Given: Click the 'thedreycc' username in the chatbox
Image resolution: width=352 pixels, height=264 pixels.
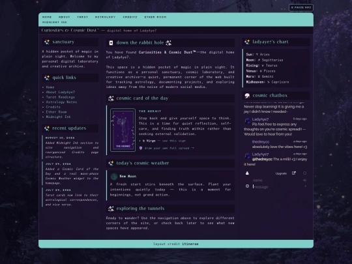Looking at the screenshot, I should (260, 141).
